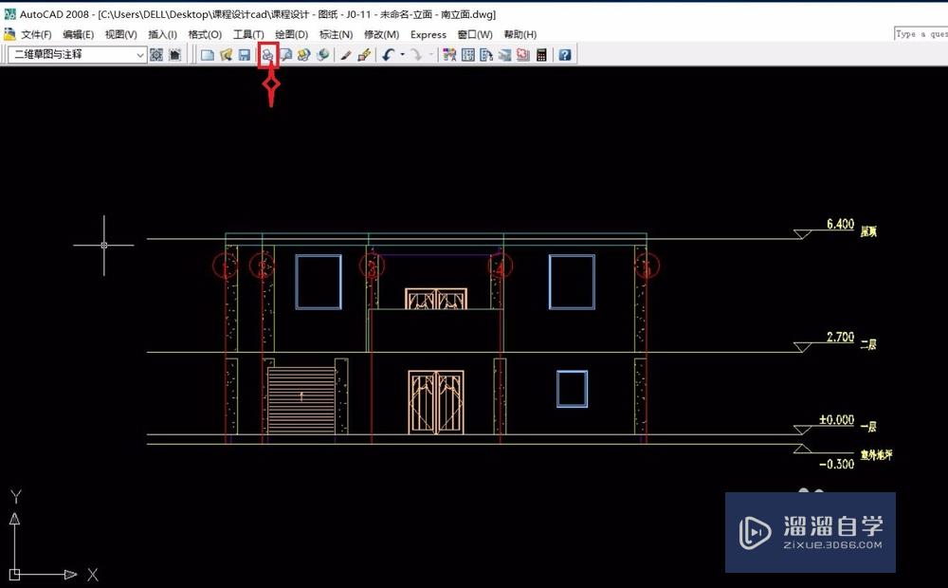948x588 pixels.
Task: Click the Plot (print) icon
Action: pyautogui.click(x=267, y=55)
